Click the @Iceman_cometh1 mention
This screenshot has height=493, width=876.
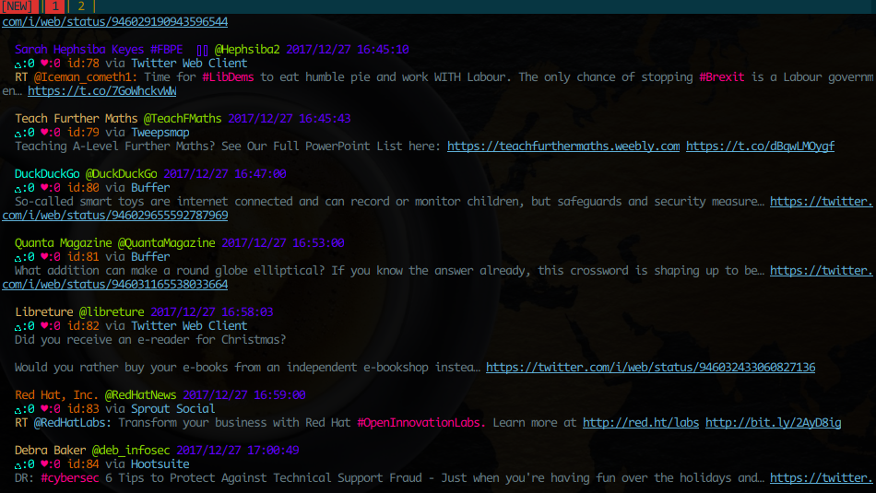point(85,77)
